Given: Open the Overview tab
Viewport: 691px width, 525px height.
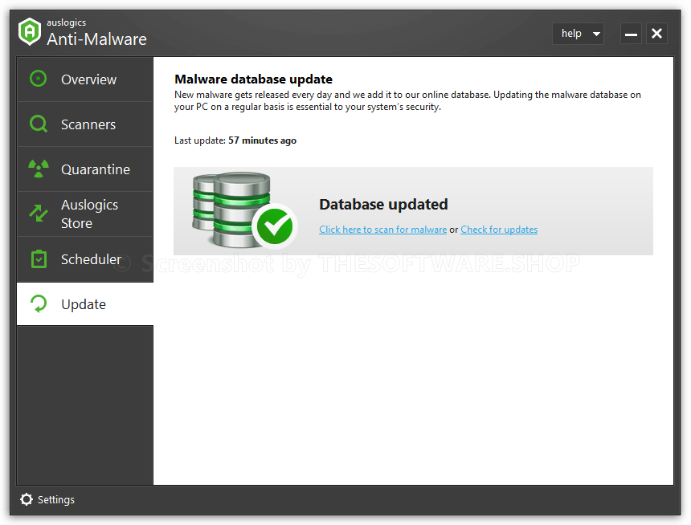Looking at the screenshot, I should click(85, 79).
